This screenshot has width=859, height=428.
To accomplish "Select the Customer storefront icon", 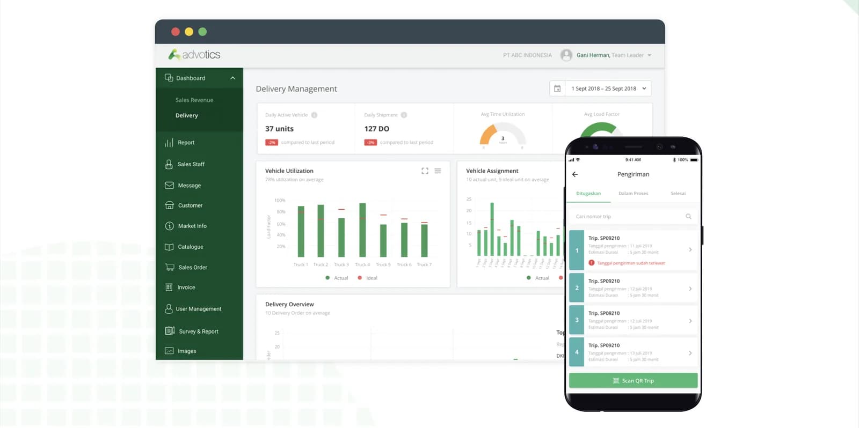I will coord(169,205).
